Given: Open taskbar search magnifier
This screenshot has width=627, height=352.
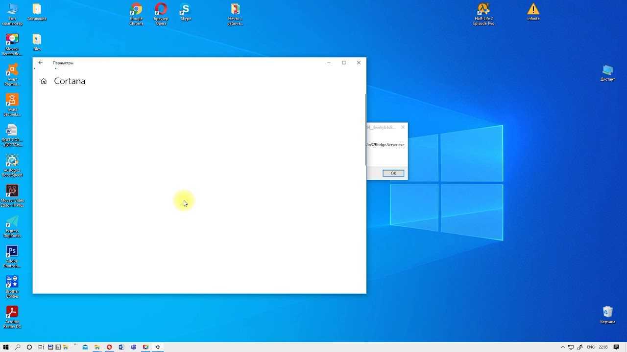Looking at the screenshot, I should 18,347.
